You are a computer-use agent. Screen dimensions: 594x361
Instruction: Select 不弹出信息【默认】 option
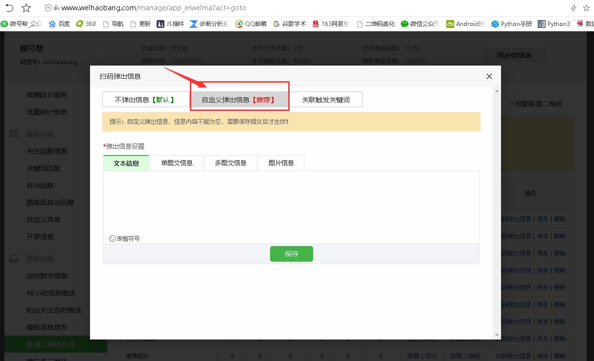click(x=145, y=100)
